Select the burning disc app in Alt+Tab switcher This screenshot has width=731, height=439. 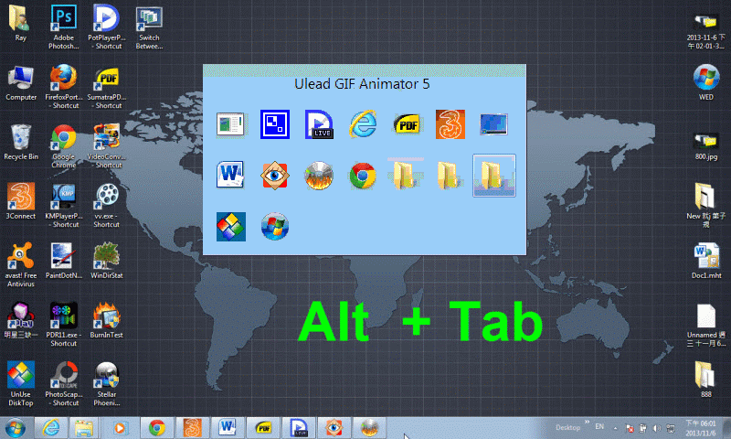pyautogui.click(x=319, y=176)
